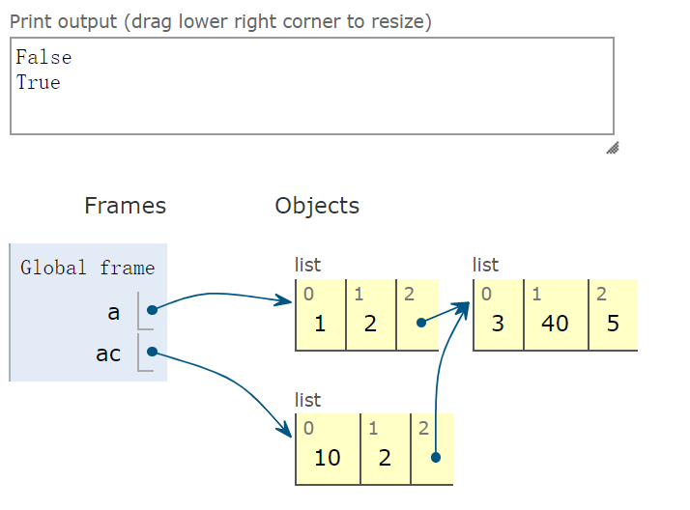The height and width of the screenshot is (510, 690).
Task: Click the value 1 cell in top list
Action: (x=321, y=314)
